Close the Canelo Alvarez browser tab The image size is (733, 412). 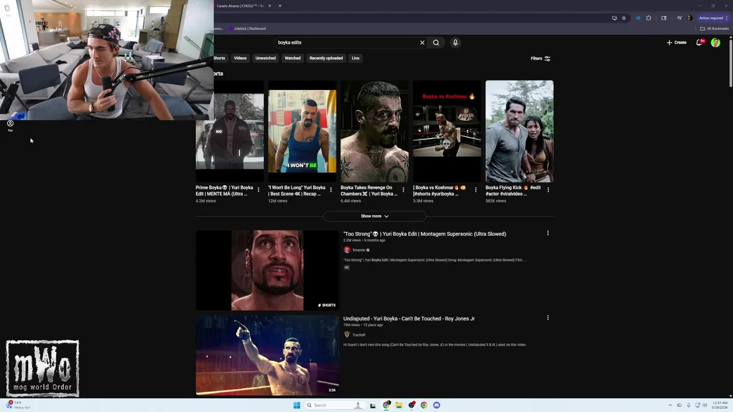pos(270,6)
